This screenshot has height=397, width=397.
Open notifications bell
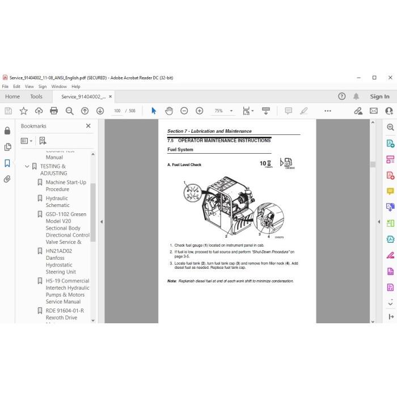click(356, 96)
